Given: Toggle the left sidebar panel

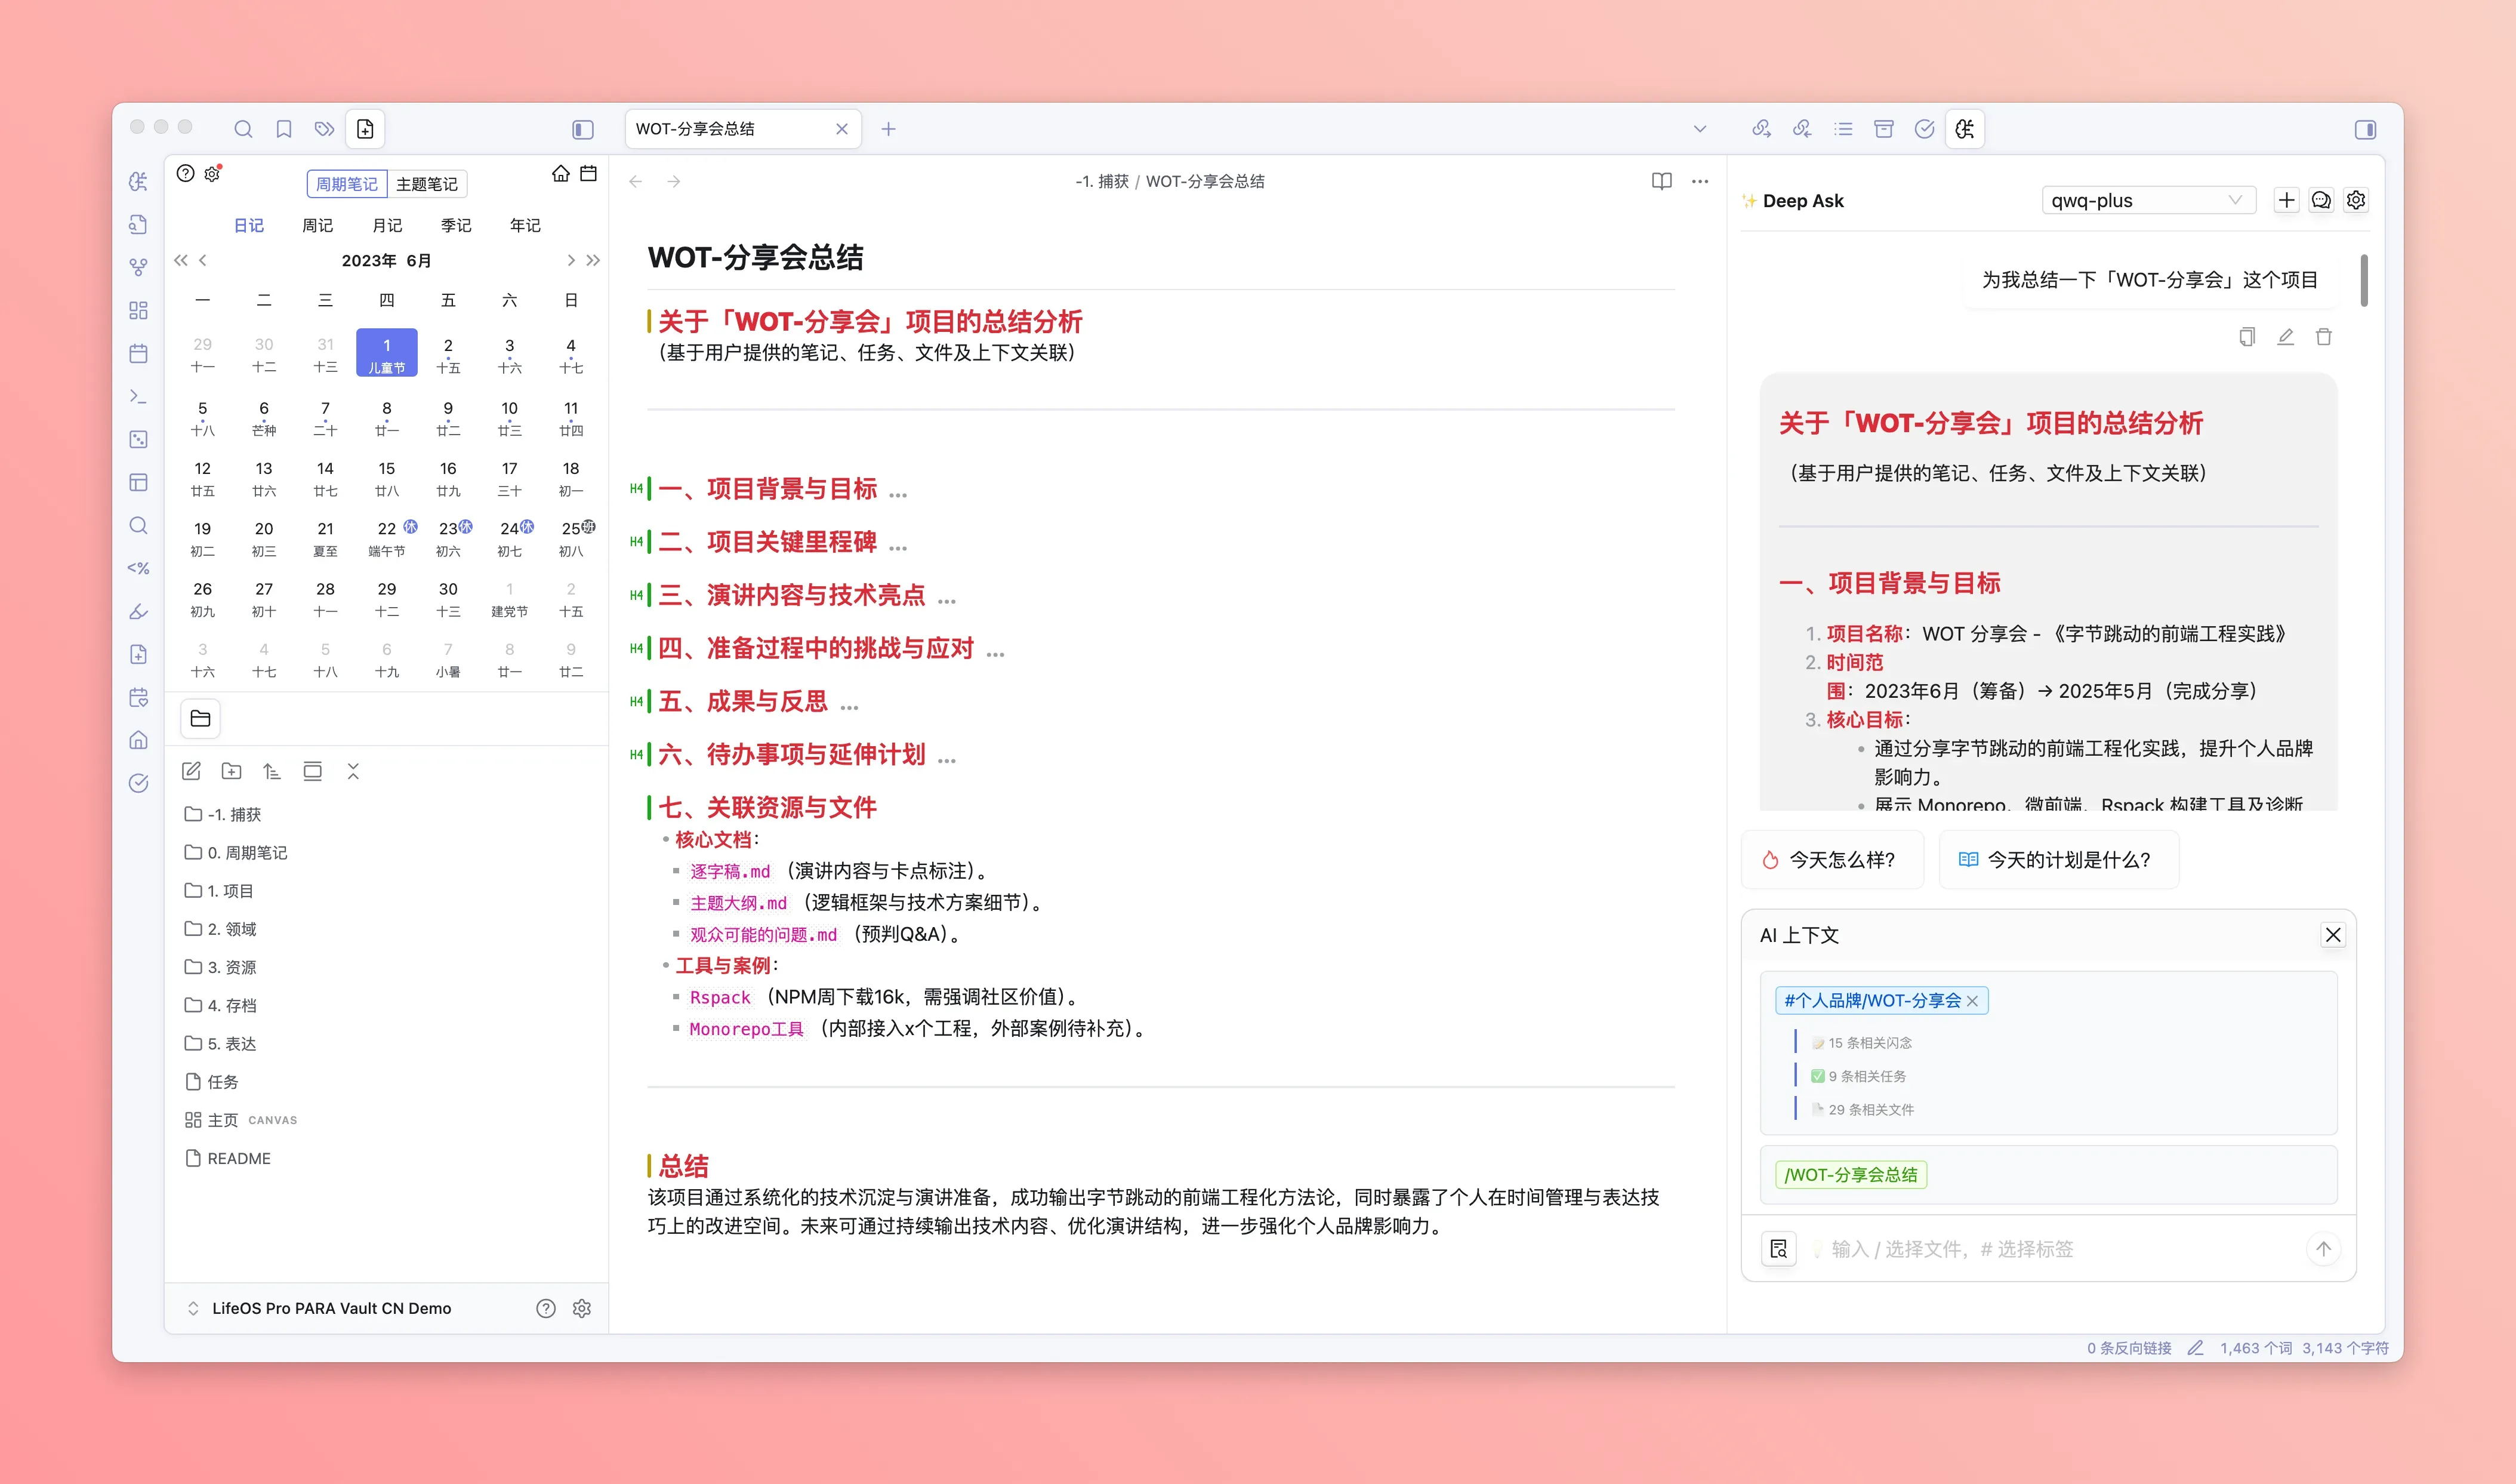Looking at the screenshot, I should 583,129.
